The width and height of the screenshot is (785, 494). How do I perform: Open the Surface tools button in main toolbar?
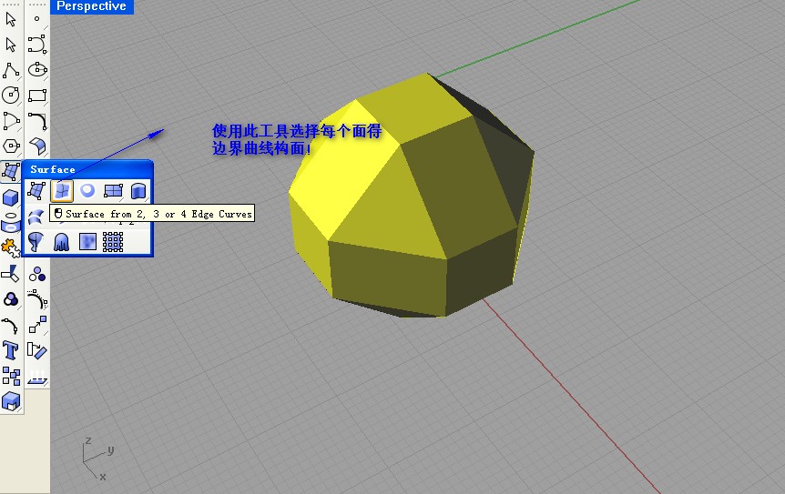point(11,171)
